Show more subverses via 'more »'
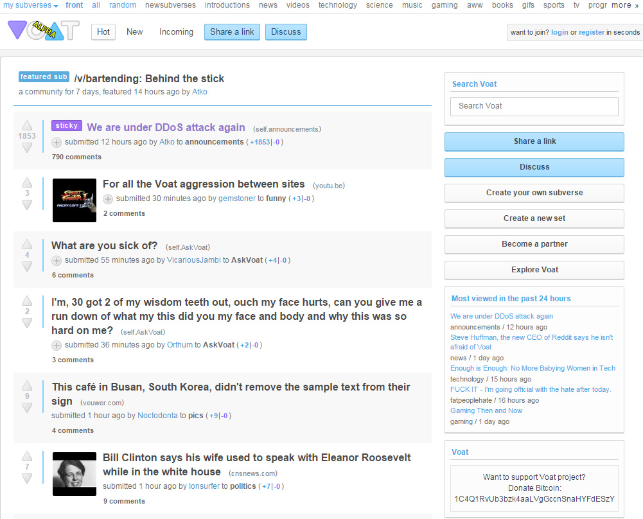The height and width of the screenshot is (519, 643). pyautogui.click(x=625, y=5)
